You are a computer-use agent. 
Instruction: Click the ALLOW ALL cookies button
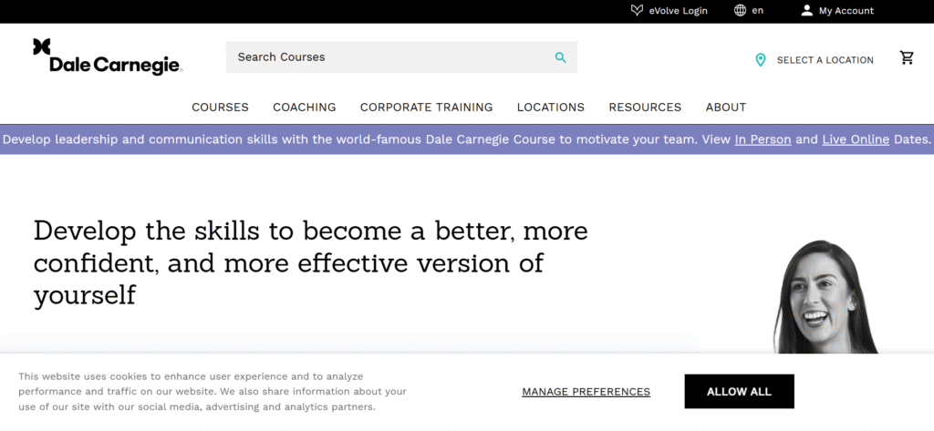point(739,391)
